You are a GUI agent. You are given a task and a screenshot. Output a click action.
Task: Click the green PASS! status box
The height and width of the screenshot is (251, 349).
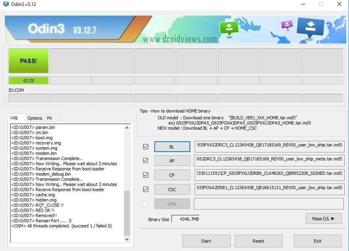pos(28,61)
